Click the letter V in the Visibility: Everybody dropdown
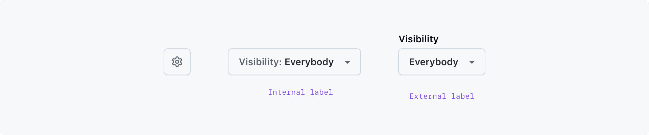 point(242,62)
